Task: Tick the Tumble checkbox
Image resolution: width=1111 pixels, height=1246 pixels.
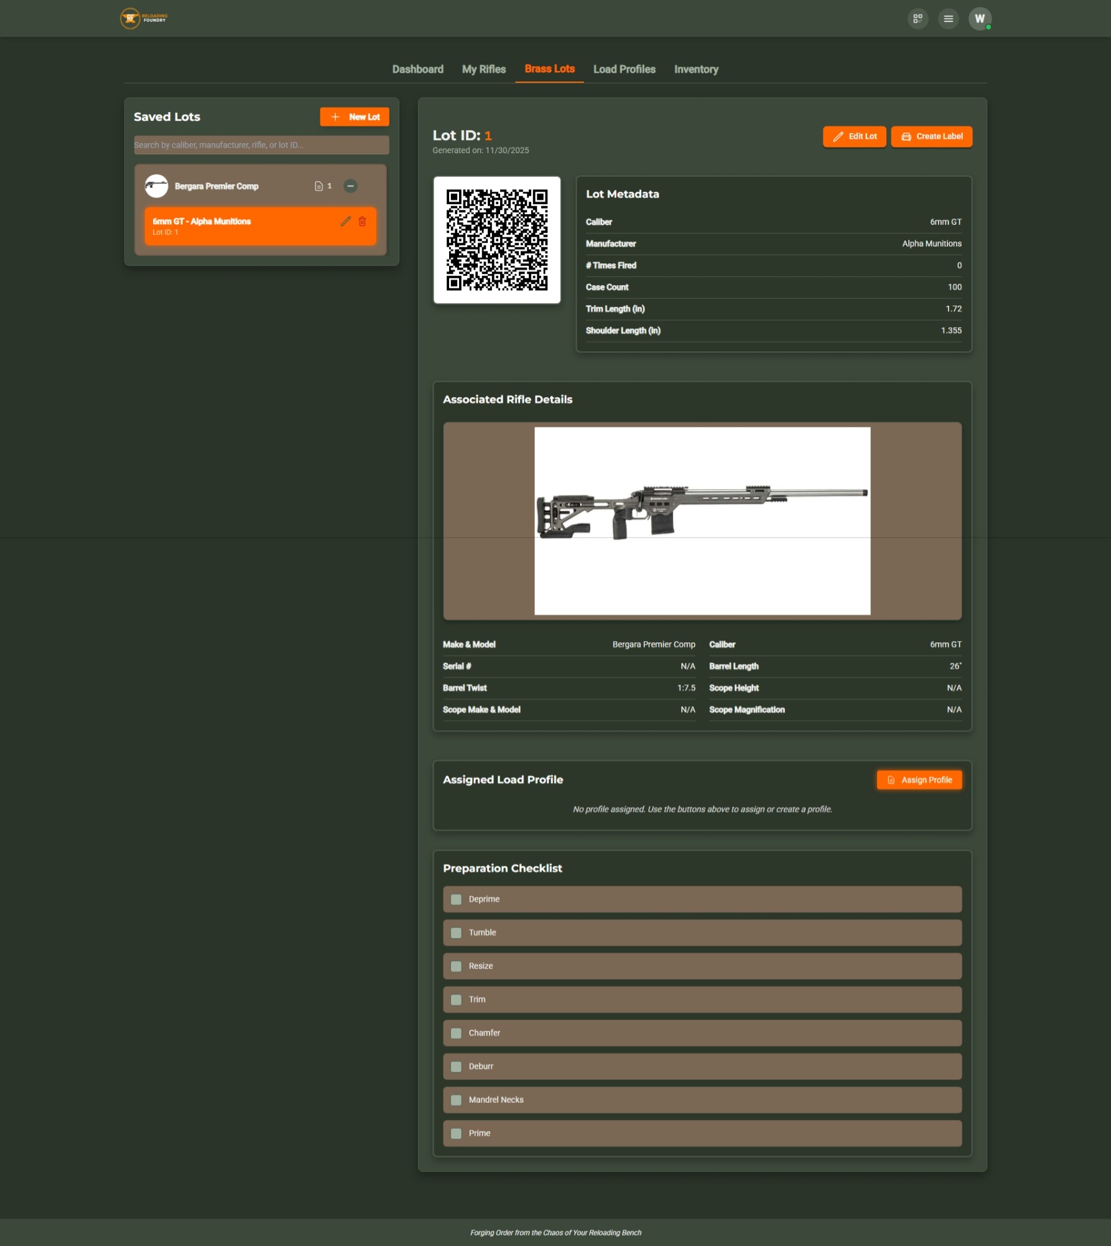Action: [x=456, y=933]
